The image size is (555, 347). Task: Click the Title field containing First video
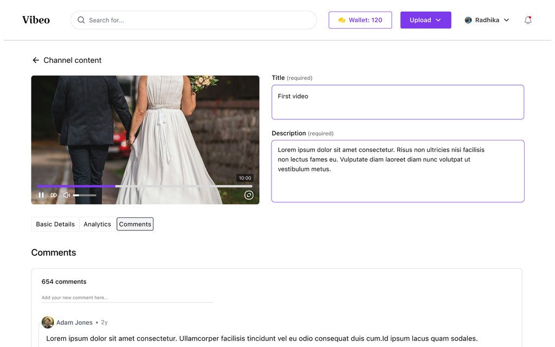[x=397, y=102]
